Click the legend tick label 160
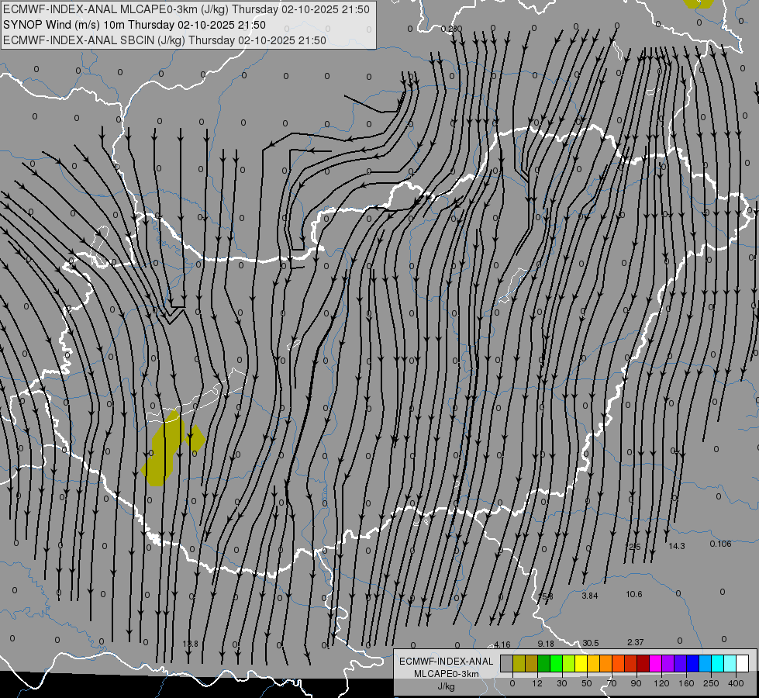This screenshot has width=759, height=698. point(686,683)
